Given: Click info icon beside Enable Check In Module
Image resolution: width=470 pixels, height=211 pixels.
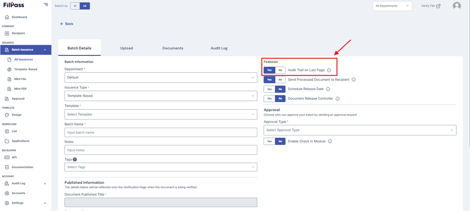Looking at the screenshot, I should click(x=330, y=141).
